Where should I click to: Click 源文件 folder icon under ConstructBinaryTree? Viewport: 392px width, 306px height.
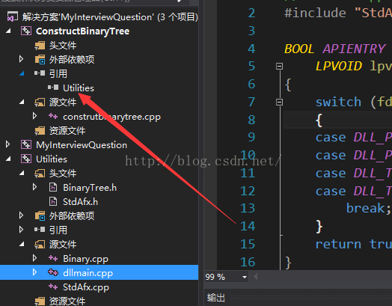[40, 102]
